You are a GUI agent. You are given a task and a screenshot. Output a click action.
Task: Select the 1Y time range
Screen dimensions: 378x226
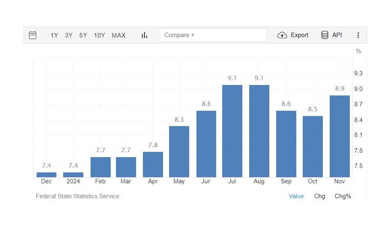point(54,35)
